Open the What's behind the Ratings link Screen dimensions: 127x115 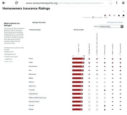pyautogui.click(x=115, y=22)
